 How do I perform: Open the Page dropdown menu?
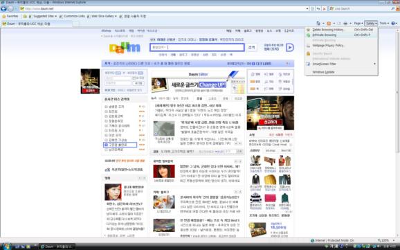pyautogui.click(x=358, y=24)
